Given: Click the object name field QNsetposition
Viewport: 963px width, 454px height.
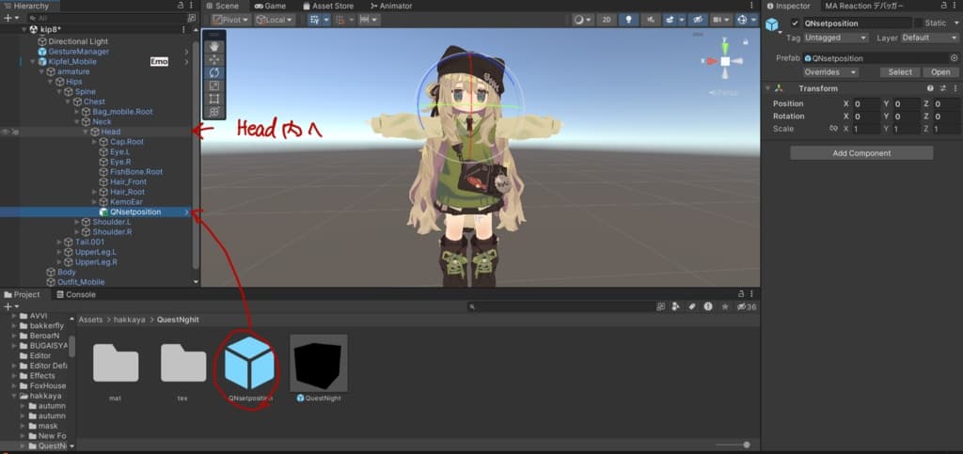Looking at the screenshot, I should (857, 23).
